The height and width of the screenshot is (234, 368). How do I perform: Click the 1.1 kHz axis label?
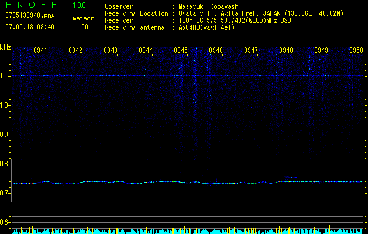tap(4, 76)
